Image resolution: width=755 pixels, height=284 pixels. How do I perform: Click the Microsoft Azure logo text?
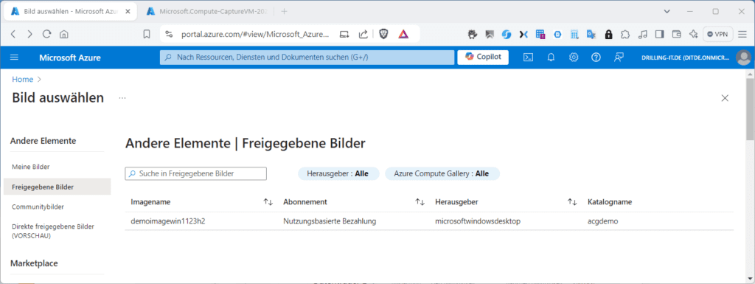(70, 58)
